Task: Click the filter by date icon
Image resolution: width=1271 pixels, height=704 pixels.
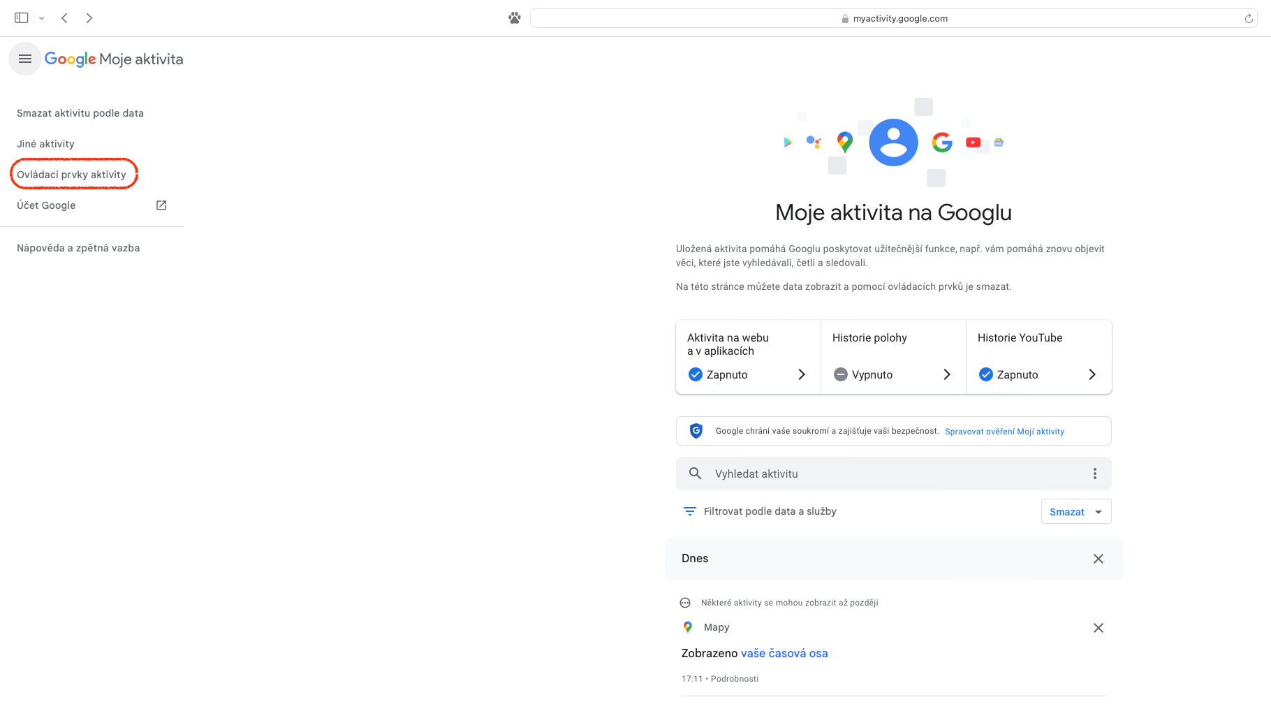Action: coord(689,511)
